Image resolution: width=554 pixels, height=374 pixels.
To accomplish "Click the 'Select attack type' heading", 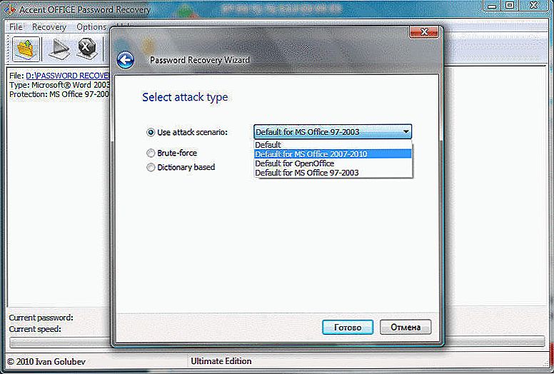I will pos(185,97).
